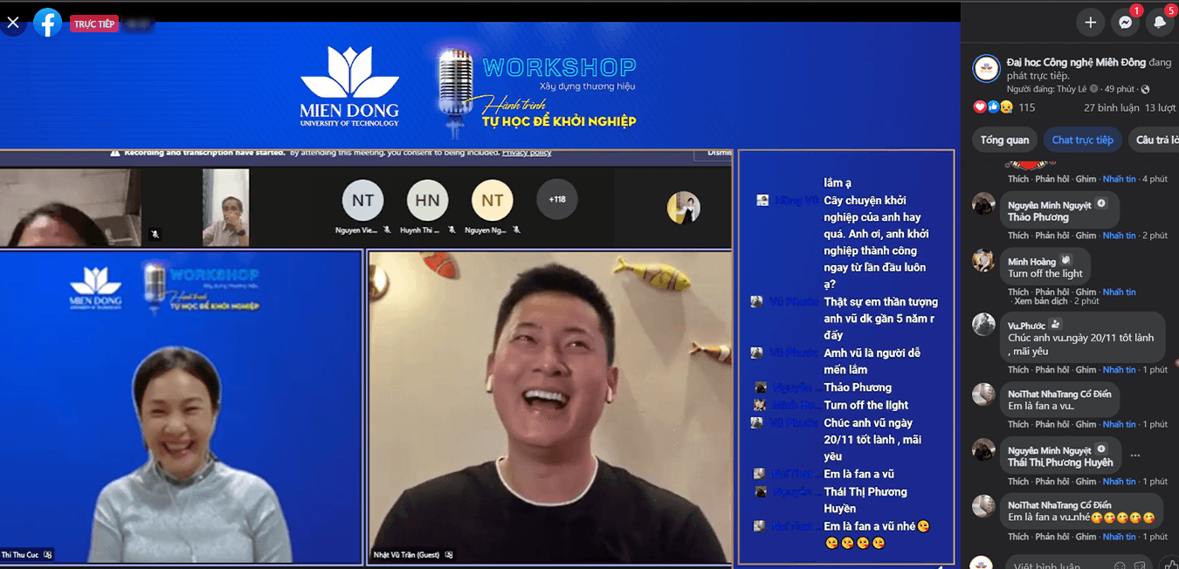Click the Like thumb icon next to comment box
Image resolution: width=1179 pixels, height=569 pixels.
click(1170, 565)
